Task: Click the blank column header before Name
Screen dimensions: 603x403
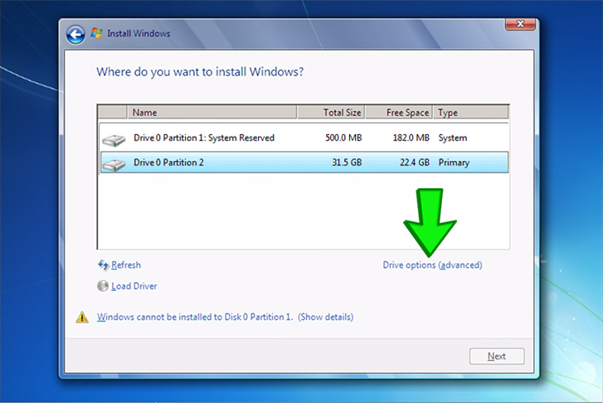Action: pyautogui.click(x=112, y=112)
